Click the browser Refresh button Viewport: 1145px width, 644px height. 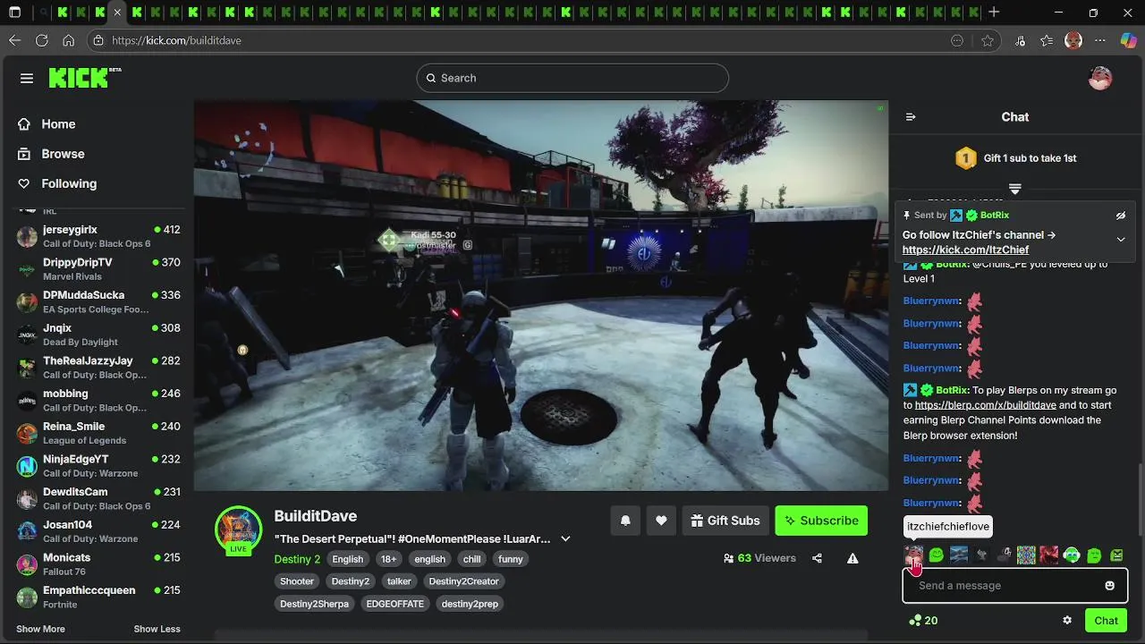click(x=41, y=40)
